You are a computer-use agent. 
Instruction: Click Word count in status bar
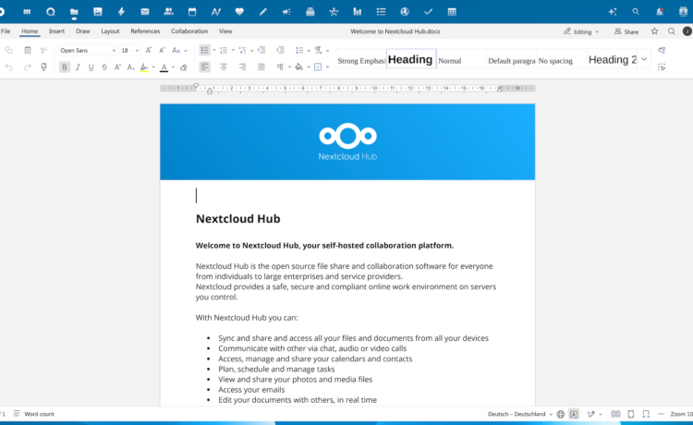pos(39,414)
